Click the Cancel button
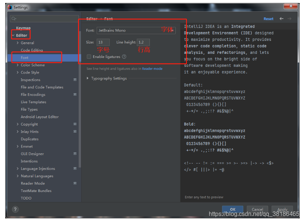The width and height of the screenshot is (303, 221). (x=257, y=209)
